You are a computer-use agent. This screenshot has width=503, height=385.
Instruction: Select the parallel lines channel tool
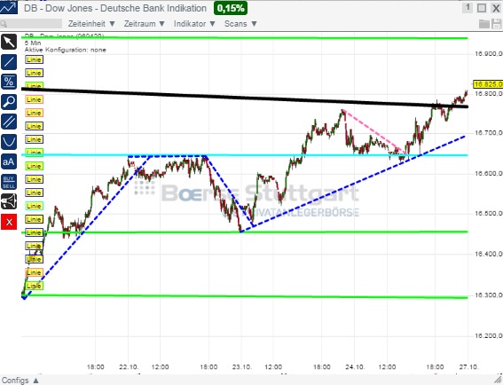click(x=9, y=122)
